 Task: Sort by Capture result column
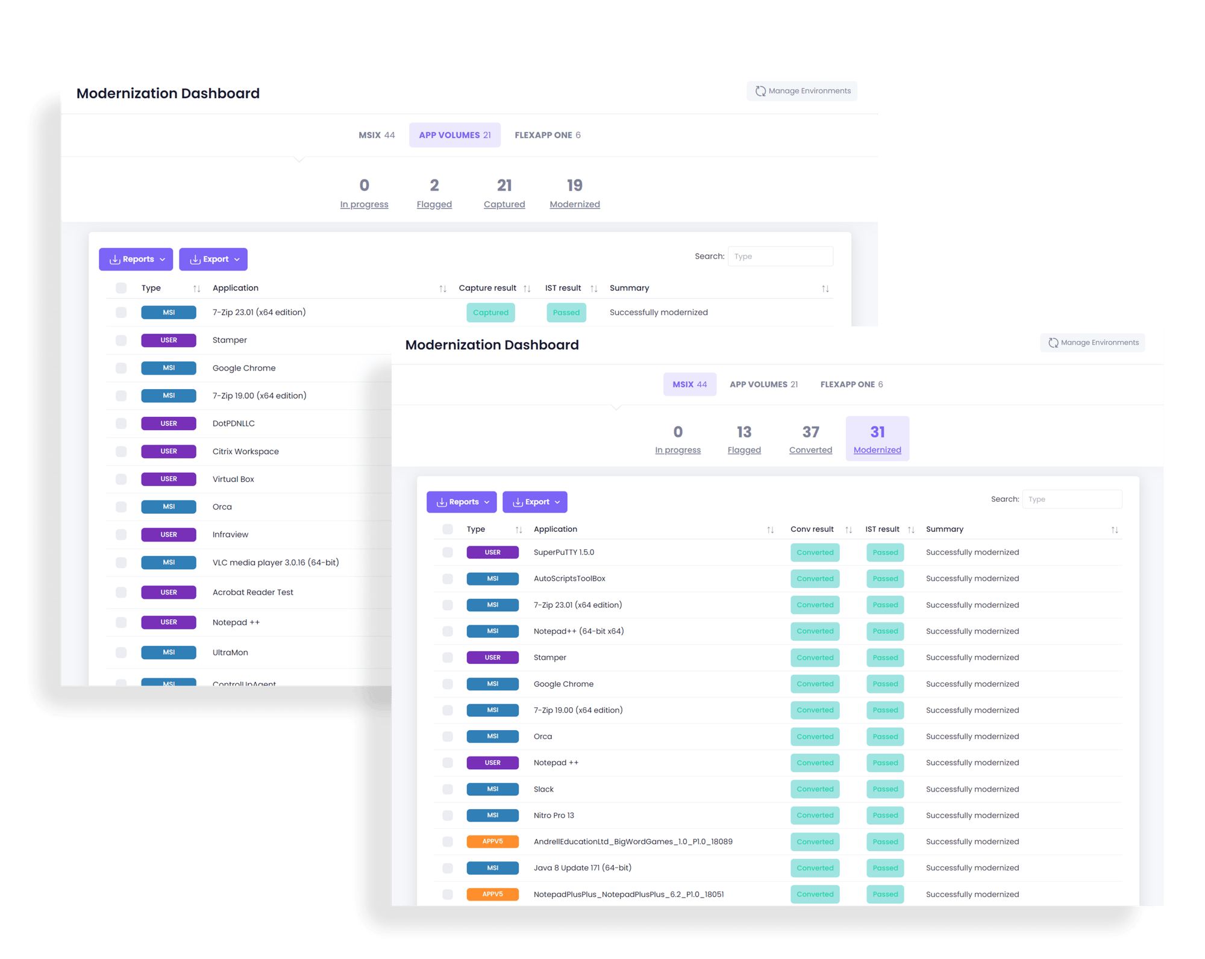[x=527, y=289]
